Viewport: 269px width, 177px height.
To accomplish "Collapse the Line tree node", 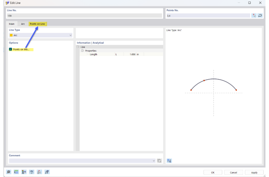I will point(78,47).
